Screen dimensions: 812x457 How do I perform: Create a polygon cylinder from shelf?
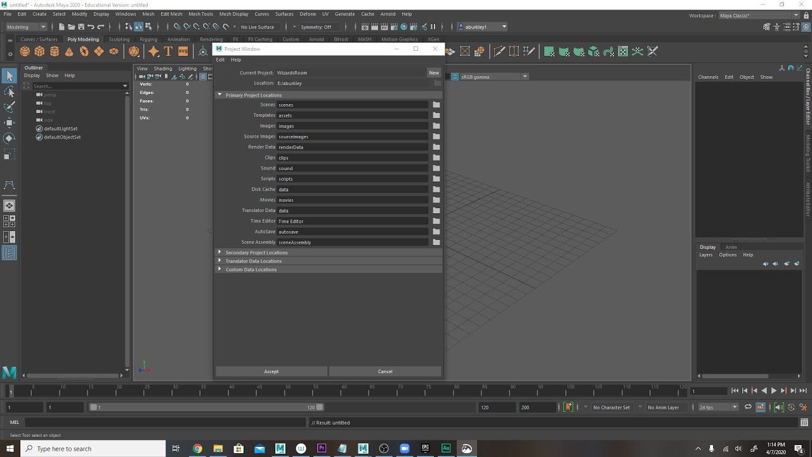(x=55, y=51)
